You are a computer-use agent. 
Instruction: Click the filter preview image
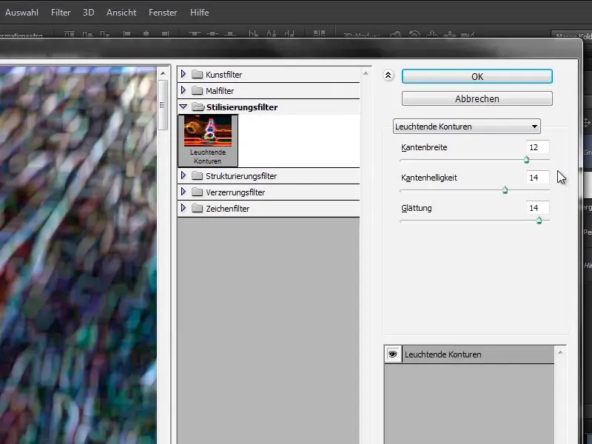point(78,255)
